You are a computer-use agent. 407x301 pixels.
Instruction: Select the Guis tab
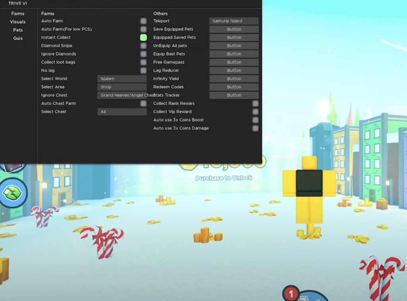(17, 38)
